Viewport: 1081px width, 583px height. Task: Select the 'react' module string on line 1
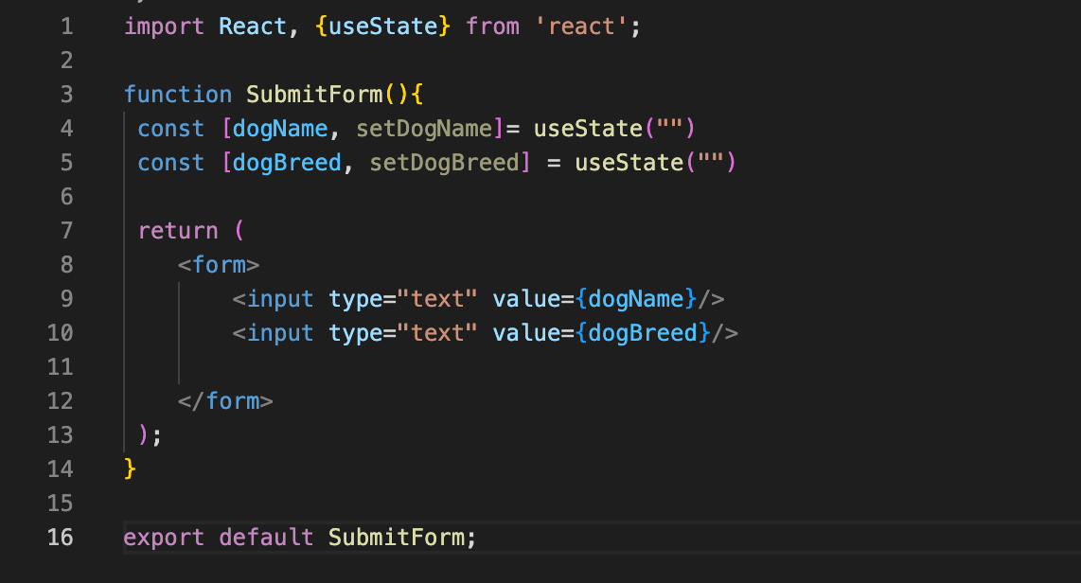[x=581, y=26]
